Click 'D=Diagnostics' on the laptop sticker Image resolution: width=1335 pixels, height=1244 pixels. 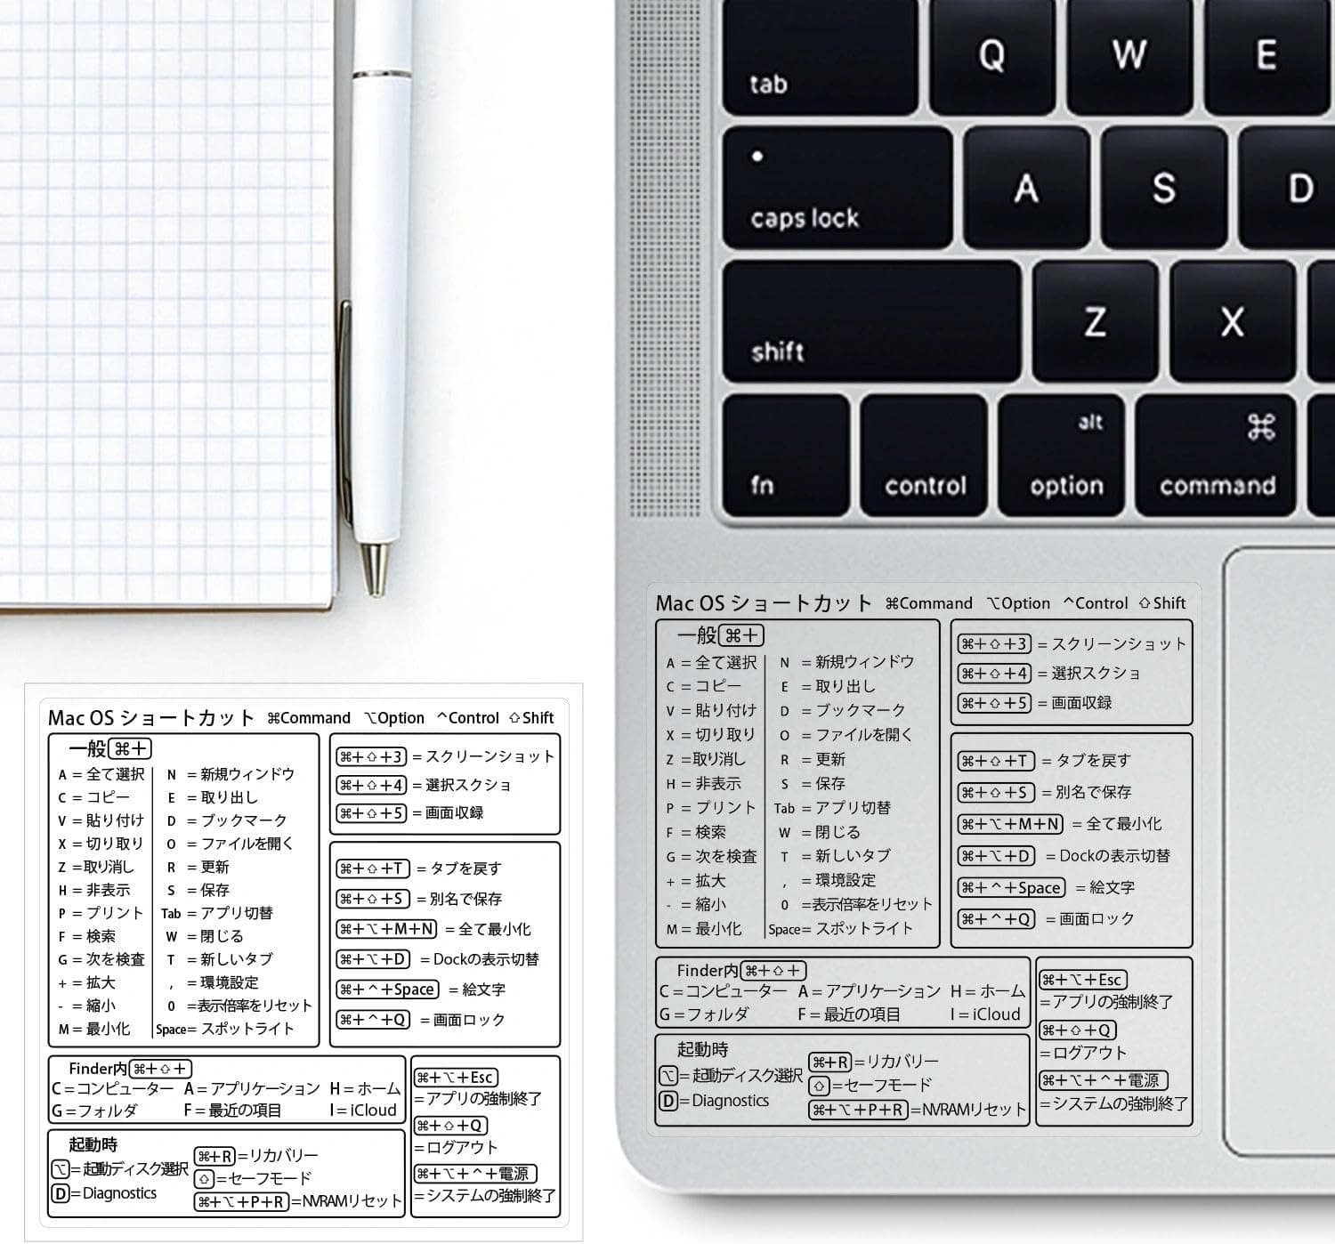coord(714,1101)
